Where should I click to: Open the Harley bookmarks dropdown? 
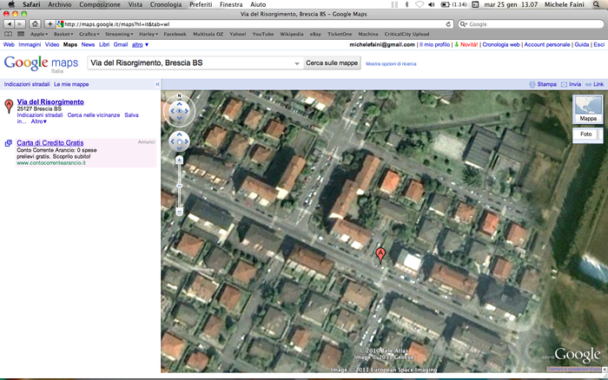coord(149,34)
